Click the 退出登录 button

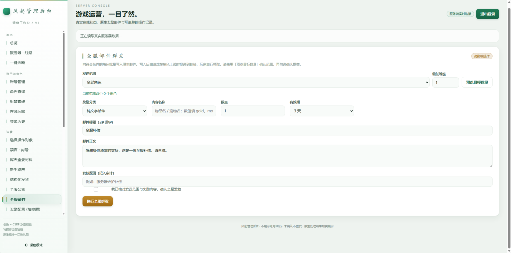pos(487,14)
